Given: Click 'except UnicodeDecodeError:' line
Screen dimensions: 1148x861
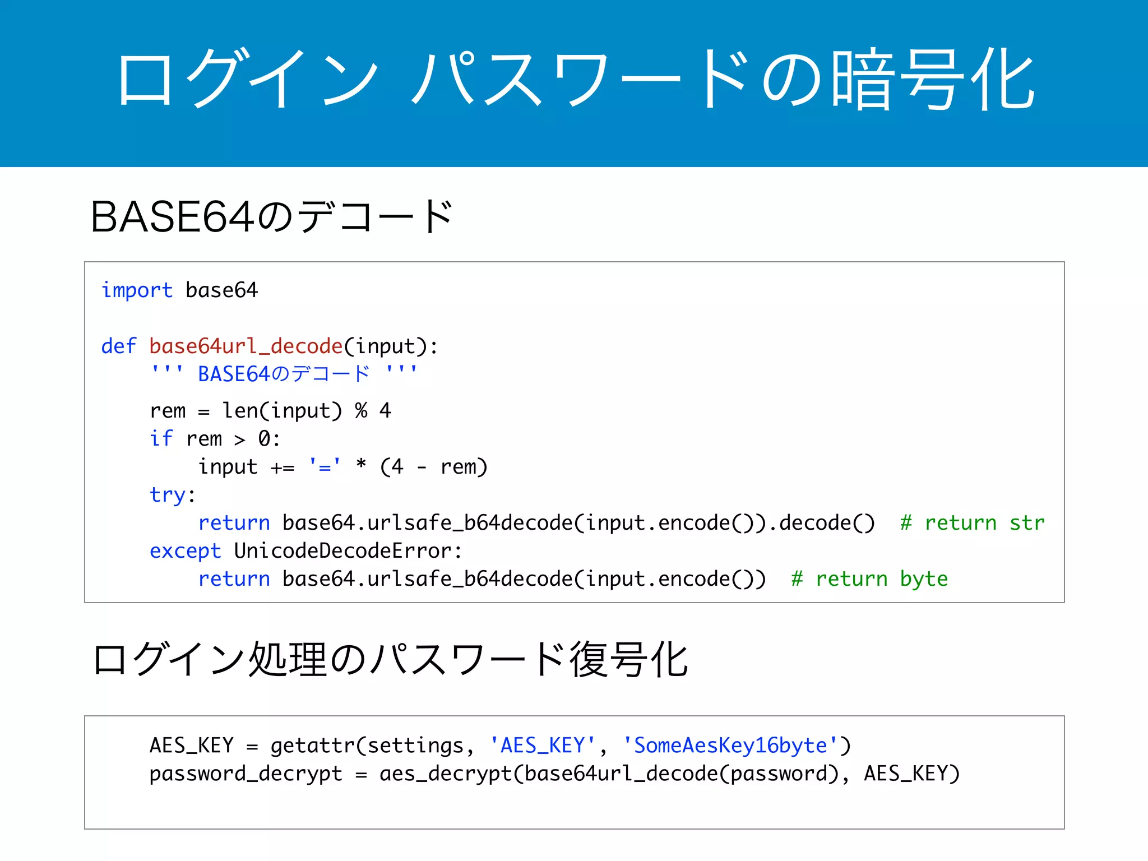Looking at the screenshot, I should tap(305, 551).
